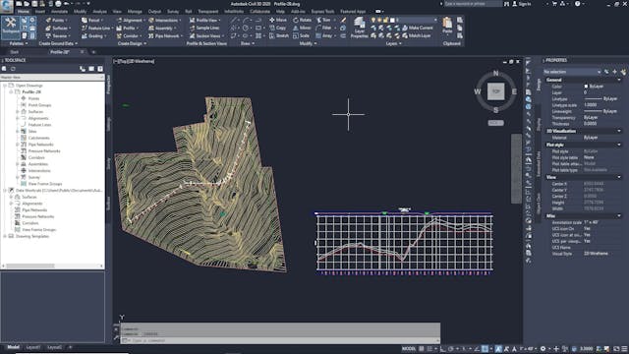
Task: Click the layer color swatch in Layers panel
Action: click(392, 20)
